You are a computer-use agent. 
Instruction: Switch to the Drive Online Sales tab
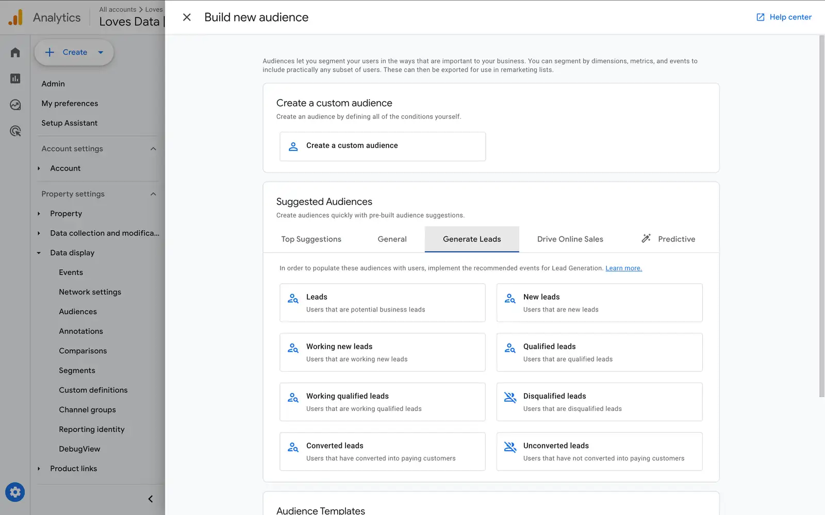570,238
